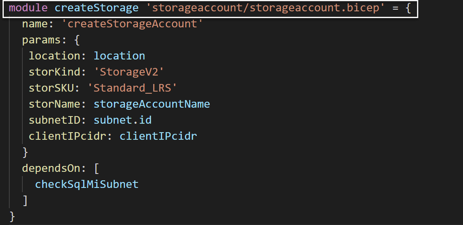463x225 pixels.
Task: Click the opening brace after params
Action: [77, 39]
